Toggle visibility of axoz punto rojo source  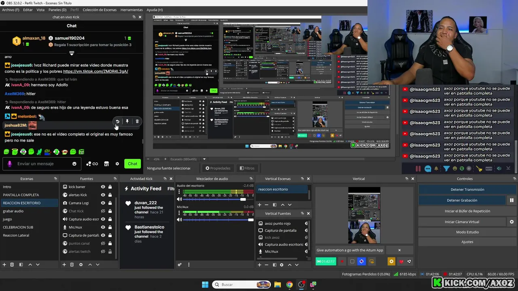click(x=306, y=224)
